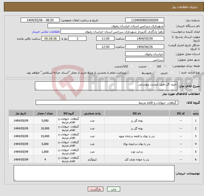Click the quantity 1,000 cell
The image size is (204, 196).
coord(45,152)
